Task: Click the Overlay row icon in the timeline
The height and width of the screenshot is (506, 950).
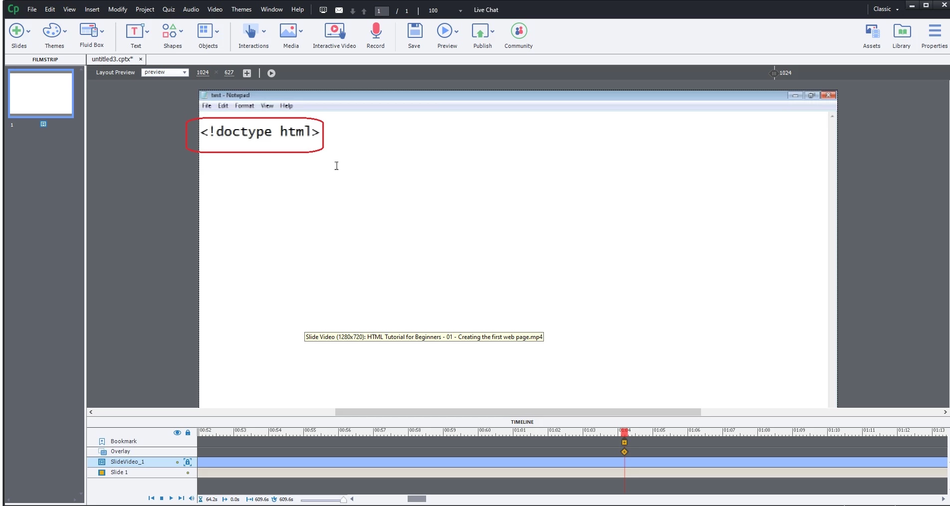Action: [102, 452]
